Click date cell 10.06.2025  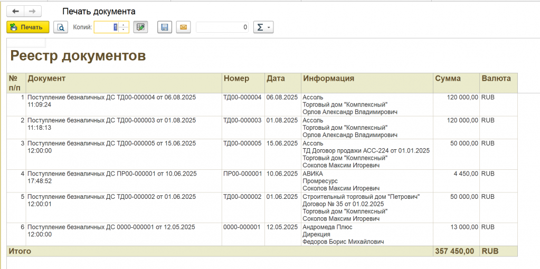pos(283,181)
